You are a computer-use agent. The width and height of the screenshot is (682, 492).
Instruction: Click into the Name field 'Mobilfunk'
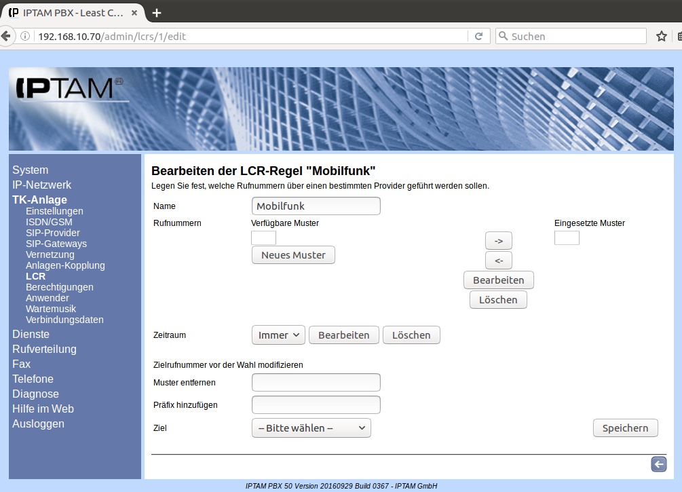[x=316, y=206]
